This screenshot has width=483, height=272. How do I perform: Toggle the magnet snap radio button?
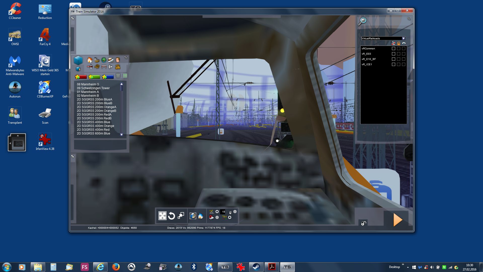[x=217, y=217]
